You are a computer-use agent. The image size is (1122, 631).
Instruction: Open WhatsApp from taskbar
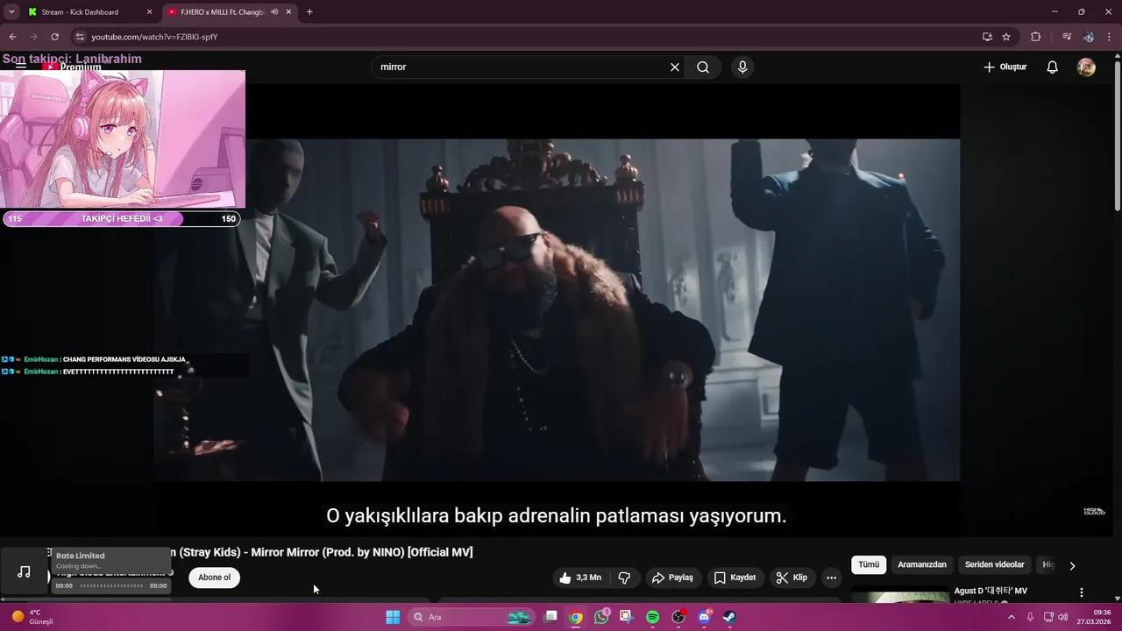(x=601, y=617)
